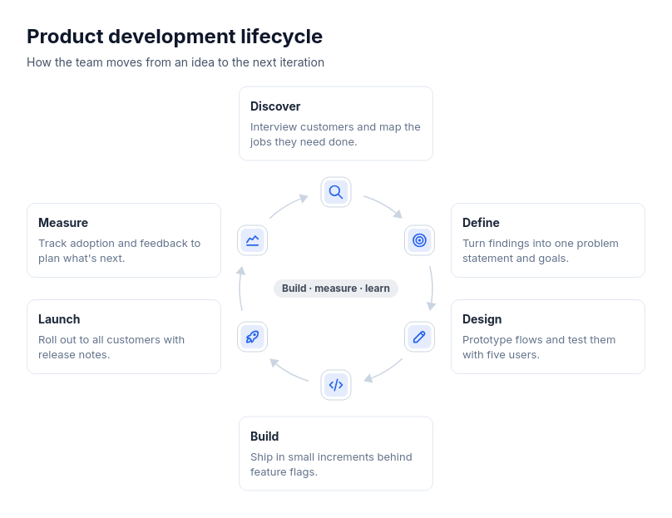Click the 'Product development lifecycle' title
This screenshot has width=672, height=518.
[175, 37]
